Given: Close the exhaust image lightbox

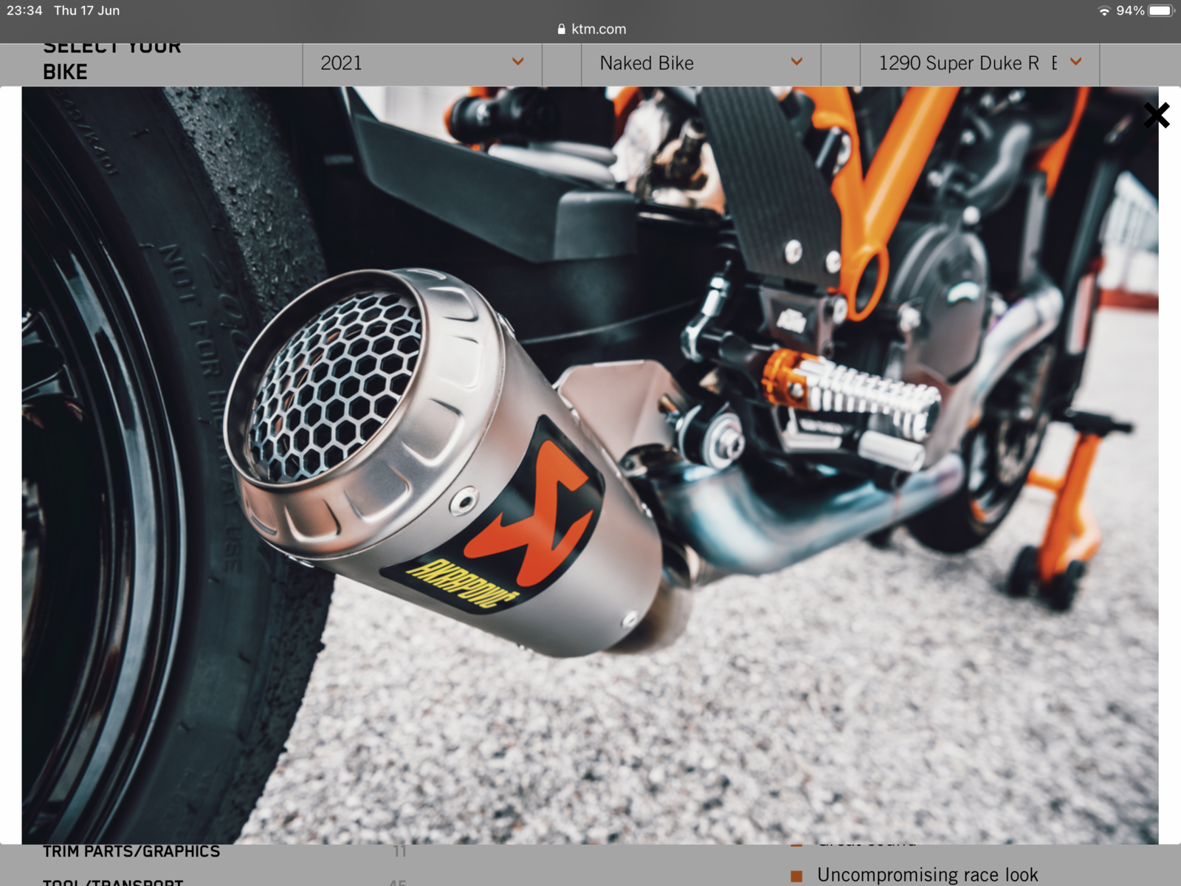Looking at the screenshot, I should 1157,115.
